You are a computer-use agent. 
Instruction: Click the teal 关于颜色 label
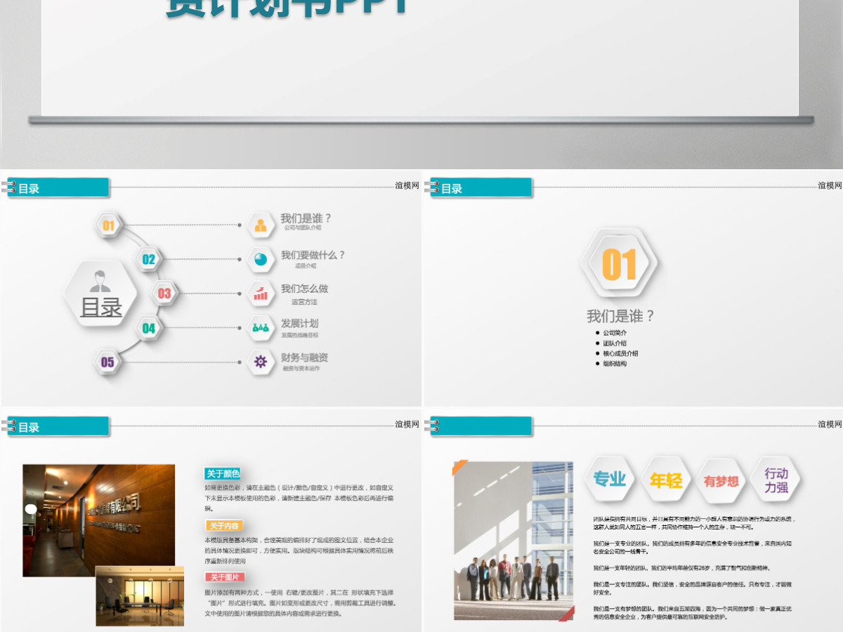[223, 473]
